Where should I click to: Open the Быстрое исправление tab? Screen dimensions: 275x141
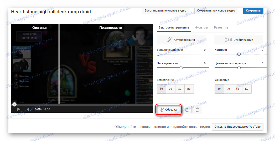174,28
